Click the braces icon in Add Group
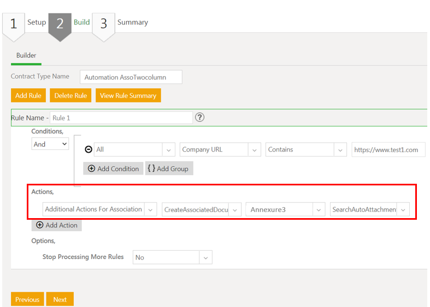 click(x=151, y=168)
